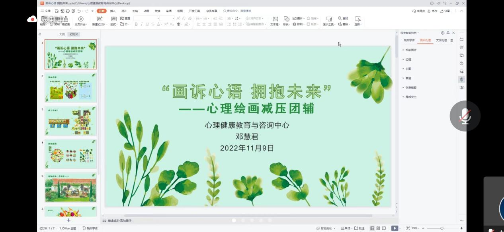The image size is (504, 232).
Task: Open the 选择 dropdown
Action: 357,23
